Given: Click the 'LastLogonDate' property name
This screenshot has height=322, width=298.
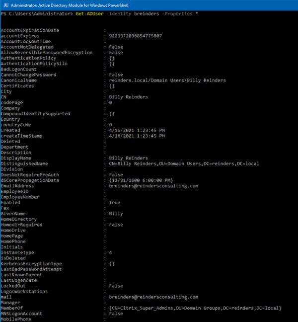Looking at the screenshot, I should pos(19,280).
